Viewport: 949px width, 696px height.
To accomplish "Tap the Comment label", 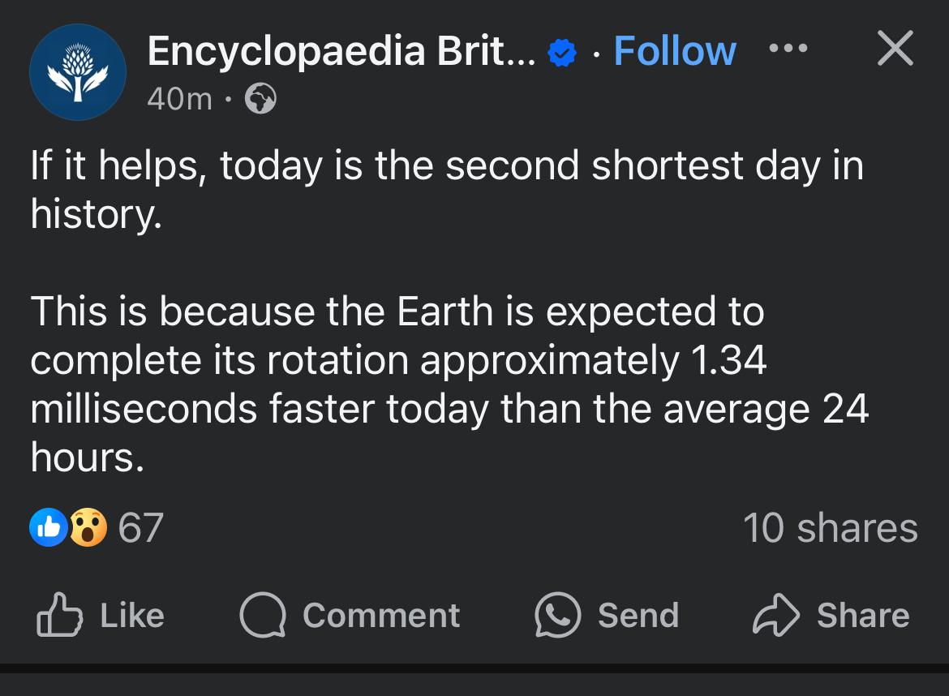I will coord(381,616).
